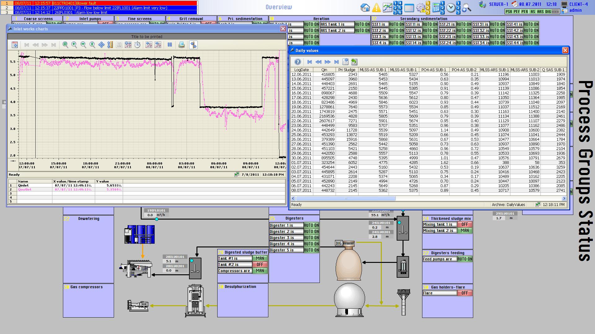The height and width of the screenshot is (334, 595).
Task: Click the LogDate column header
Action: pyautogui.click(x=301, y=70)
